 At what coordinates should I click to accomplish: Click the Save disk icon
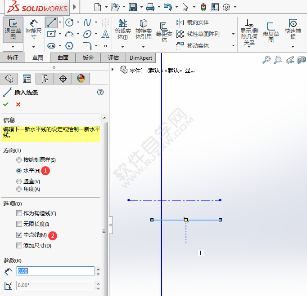(x=133, y=7)
